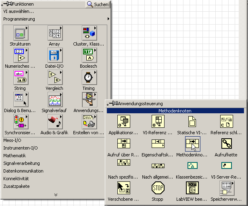Open the Boolesch palette icon
The image size is (248, 206).
tap(90, 55)
